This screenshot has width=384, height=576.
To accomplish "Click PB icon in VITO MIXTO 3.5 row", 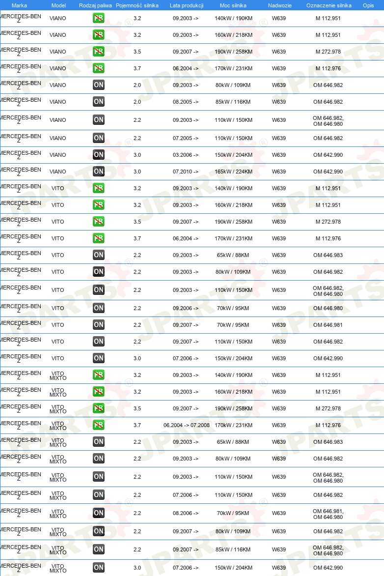I will 98,408.
